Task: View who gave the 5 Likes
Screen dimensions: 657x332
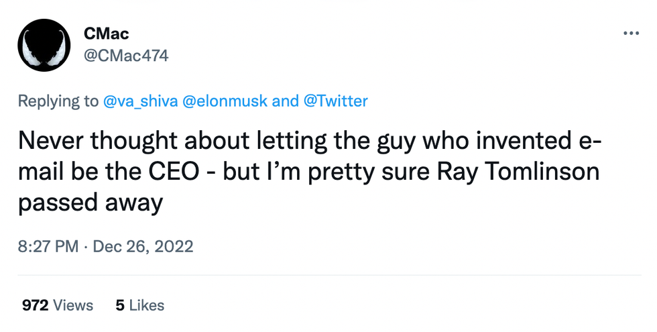Action: [140, 305]
